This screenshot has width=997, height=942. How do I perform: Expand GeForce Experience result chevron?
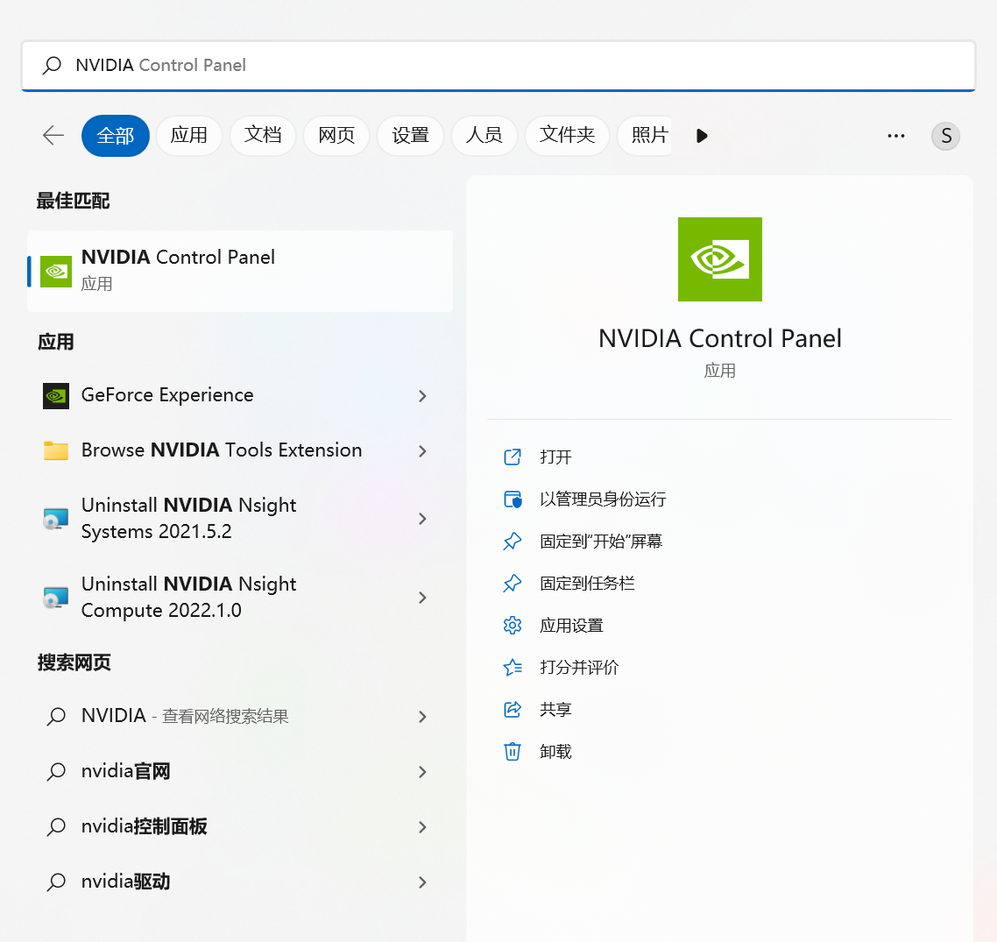coord(423,396)
